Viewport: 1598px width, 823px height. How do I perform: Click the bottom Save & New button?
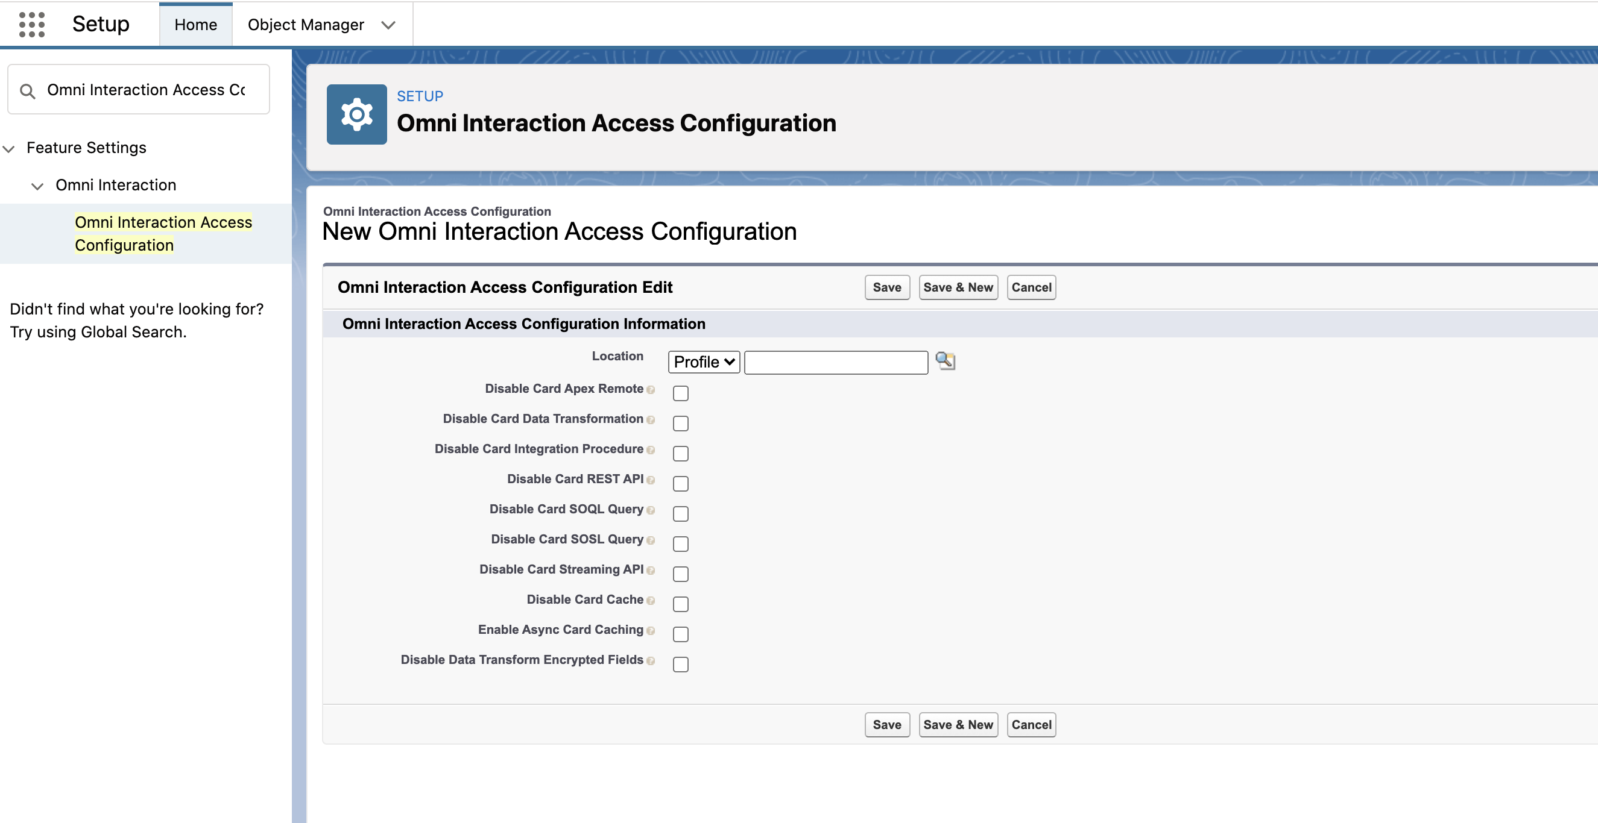[x=958, y=724]
